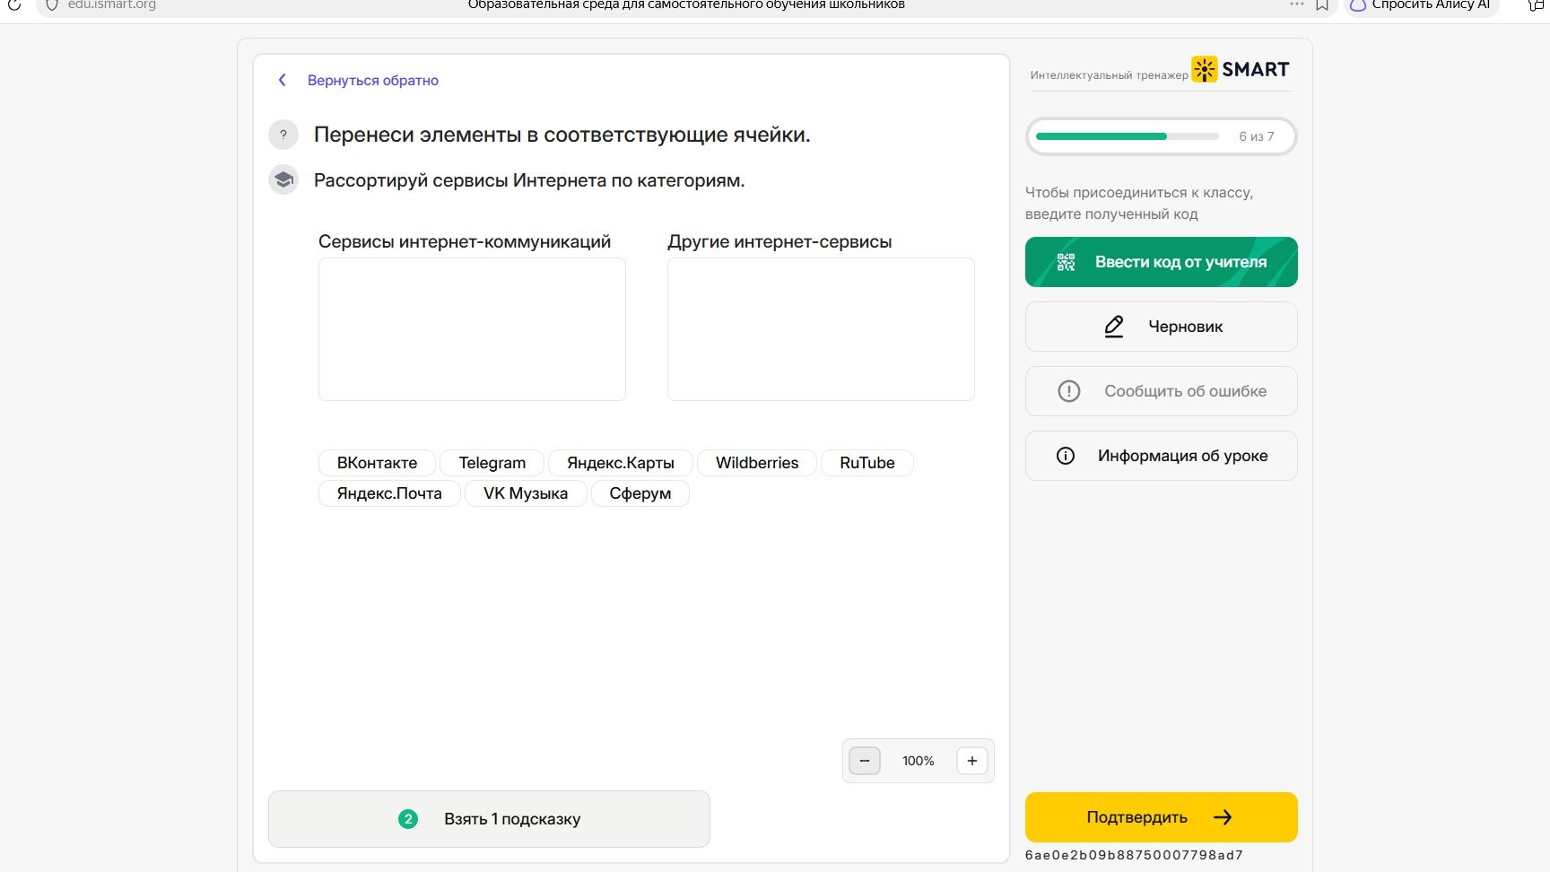The image size is (1550, 872).
Task: Click the Другие интернет-сервисы drop cell
Action: [x=821, y=329]
